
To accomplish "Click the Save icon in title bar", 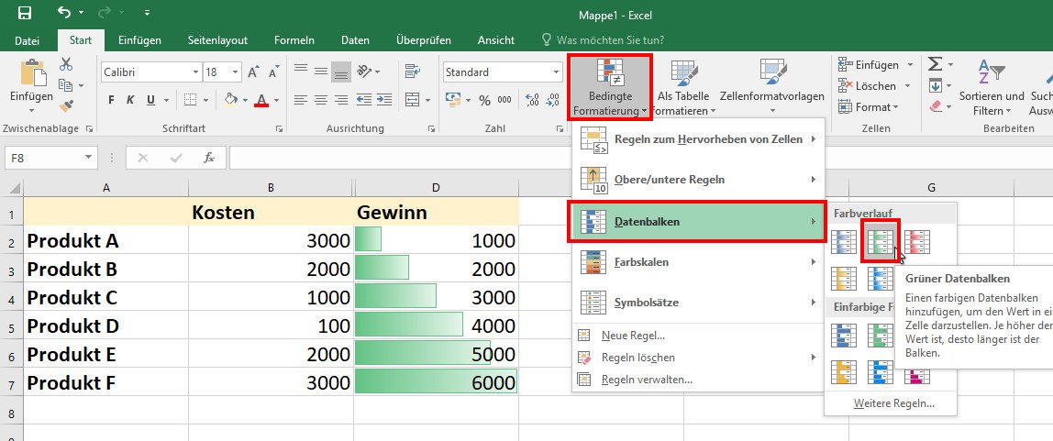I will point(24,14).
